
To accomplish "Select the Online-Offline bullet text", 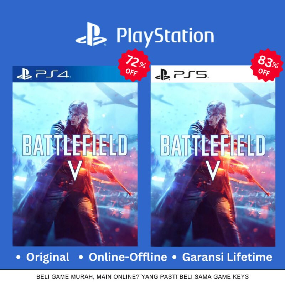I will (128, 257).
